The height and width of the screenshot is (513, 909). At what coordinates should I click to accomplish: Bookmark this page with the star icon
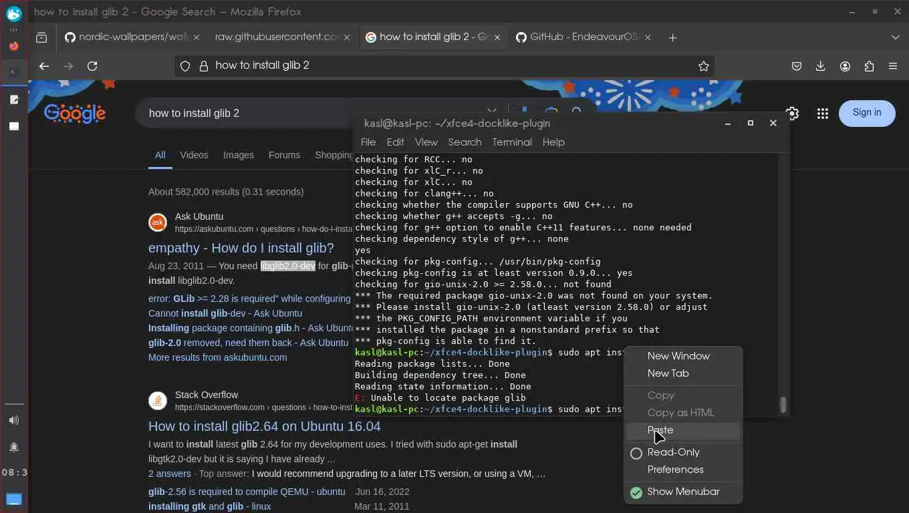pos(703,66)
